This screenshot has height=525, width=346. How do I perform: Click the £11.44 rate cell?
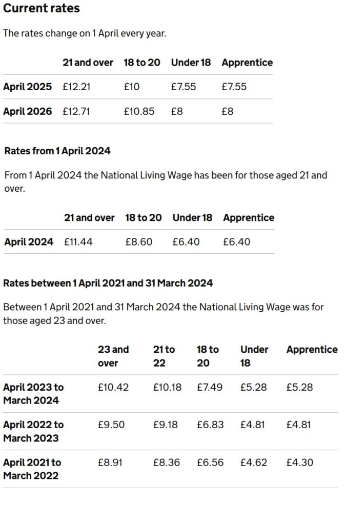pyautogui.click(x=78, y=241)
